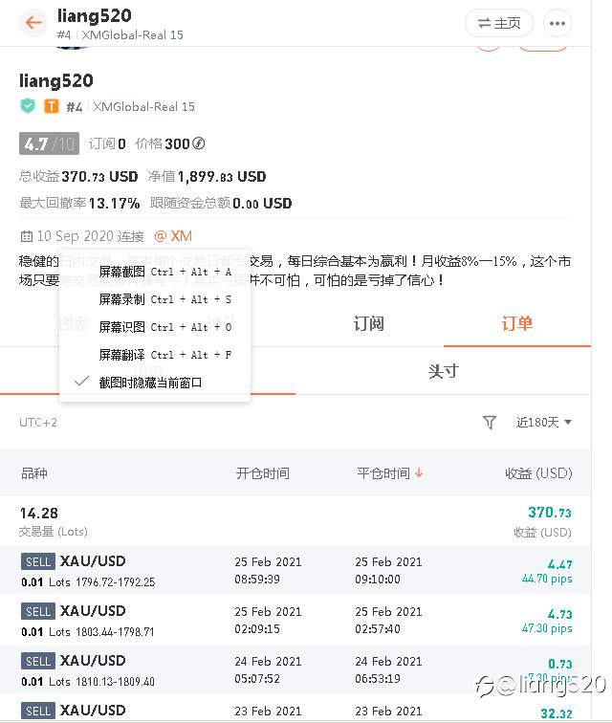The height and width of the screenshot is (723, 612).
Task: Click the calendar icon beside 10 Sep 2020
Action: click(26, 236)
